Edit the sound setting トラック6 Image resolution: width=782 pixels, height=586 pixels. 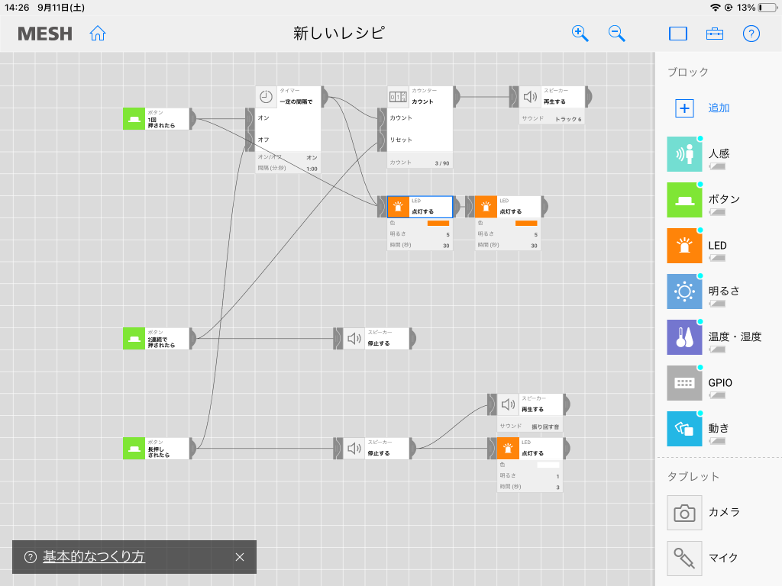(x=568, y=119)
